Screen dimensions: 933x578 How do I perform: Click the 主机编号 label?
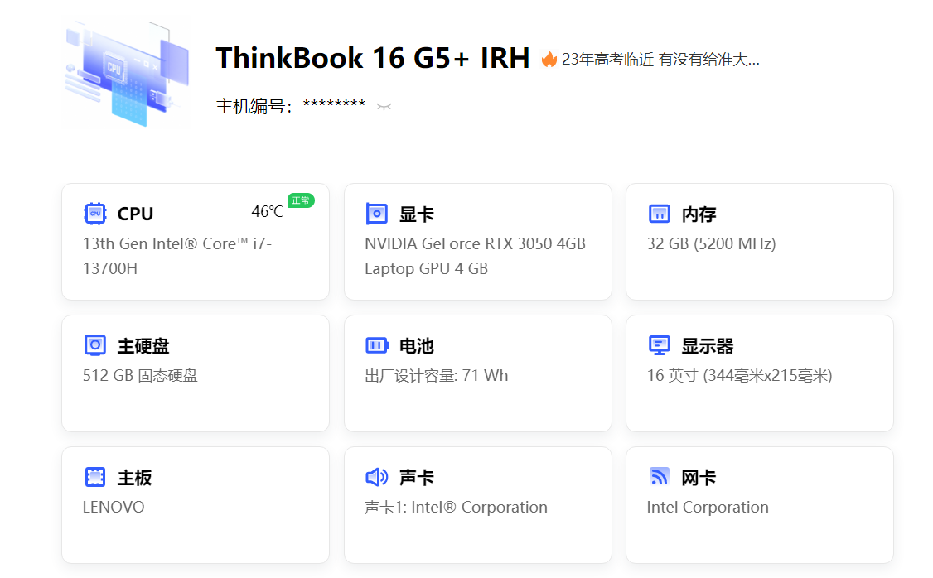point(254,107)
